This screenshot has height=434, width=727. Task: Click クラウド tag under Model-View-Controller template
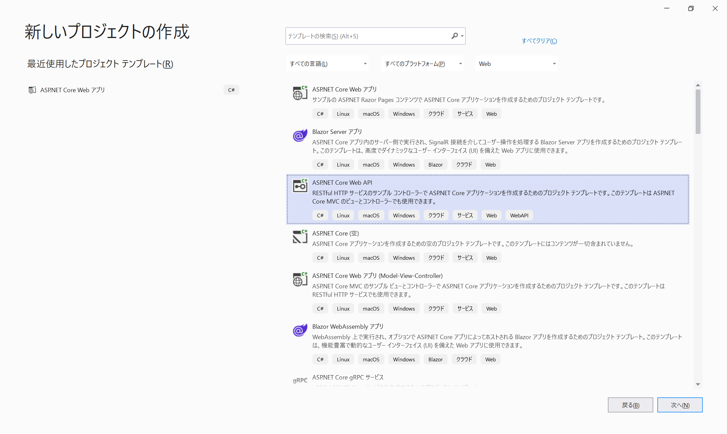[x=436, y=309]
